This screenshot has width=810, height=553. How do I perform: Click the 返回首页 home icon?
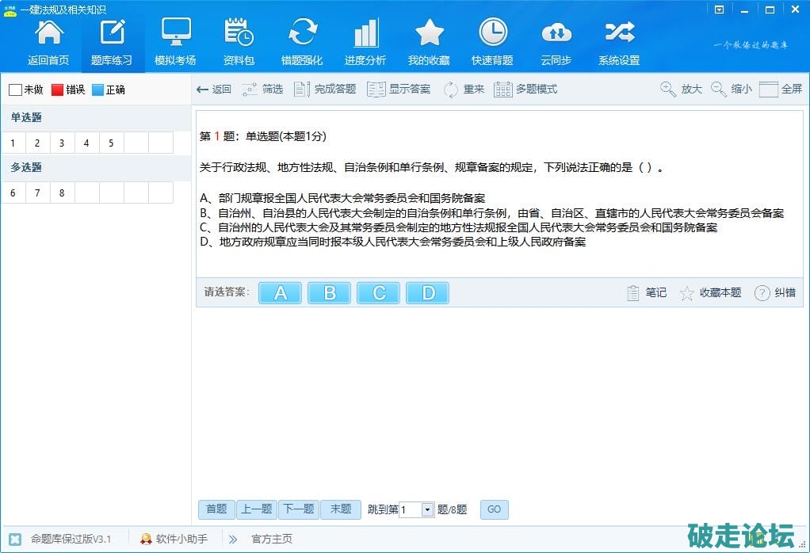pyautogui.click(x=48, y=34)
